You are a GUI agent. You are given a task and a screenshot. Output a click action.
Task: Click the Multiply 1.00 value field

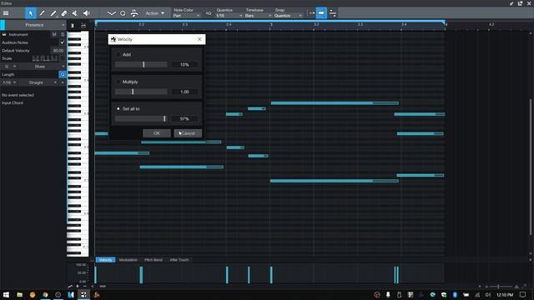(x=184, y=92)
